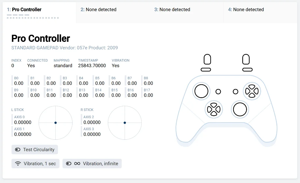Click the bottom face button on the controller diagram
The width and height of the screenshot is (300, 183).
252,95
